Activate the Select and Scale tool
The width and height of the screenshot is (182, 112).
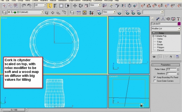tap(86, 6)
